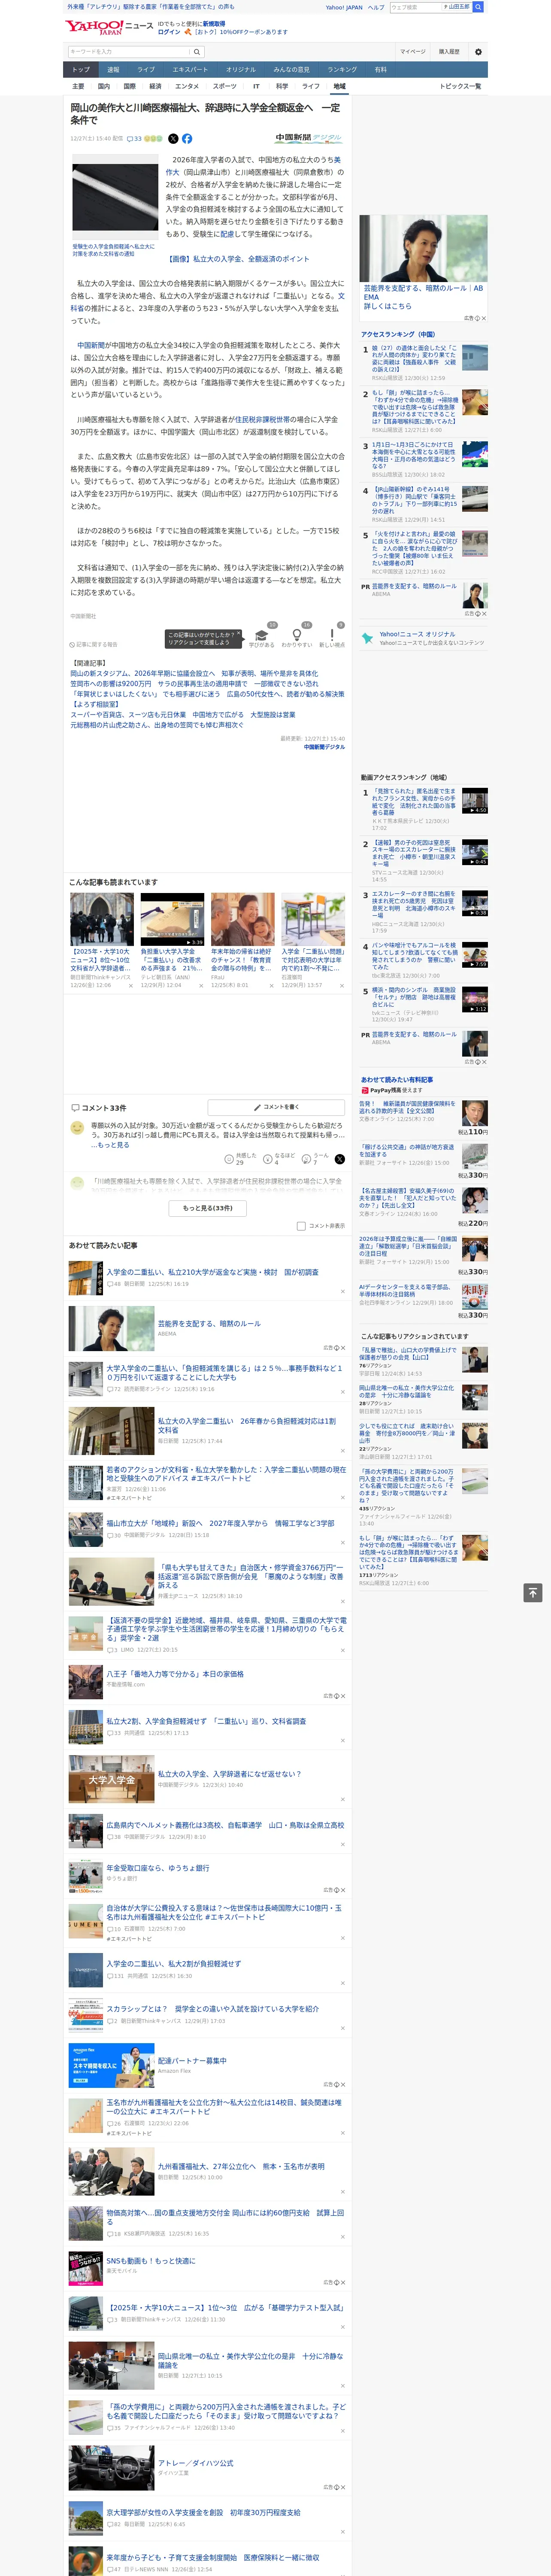Viewport: 551px width, 2576px height.
Task: Go to the 経済 category
Action: (155, 86)
